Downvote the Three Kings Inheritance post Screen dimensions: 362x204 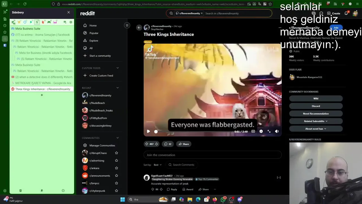pyautogui.click(x=156, y=144)
